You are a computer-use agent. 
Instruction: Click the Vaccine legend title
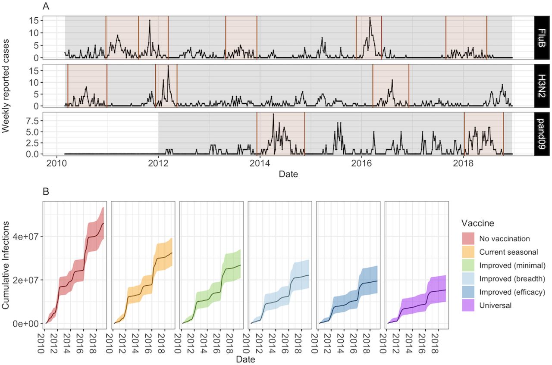click(x=478, y=224)
